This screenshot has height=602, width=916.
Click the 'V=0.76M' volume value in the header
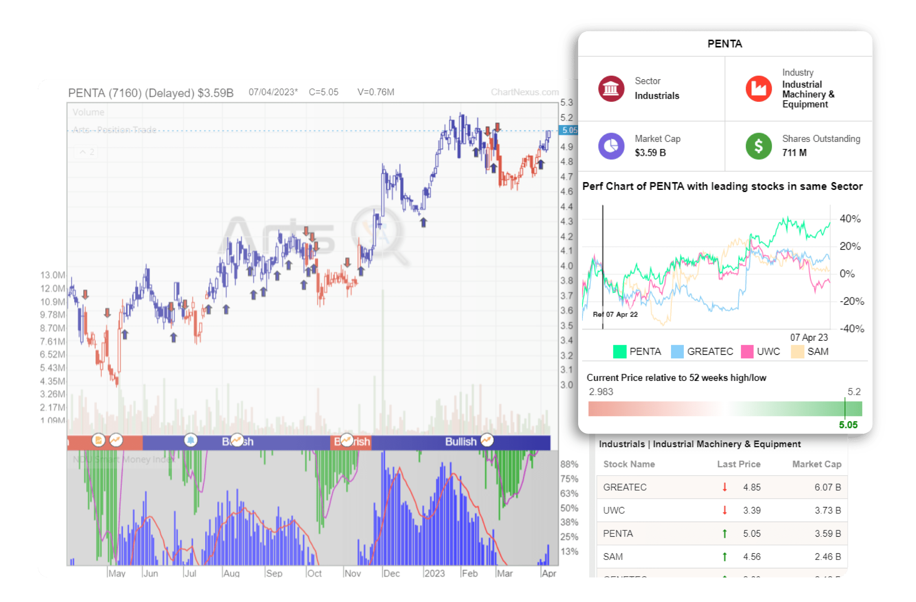[x=376, y=92]
